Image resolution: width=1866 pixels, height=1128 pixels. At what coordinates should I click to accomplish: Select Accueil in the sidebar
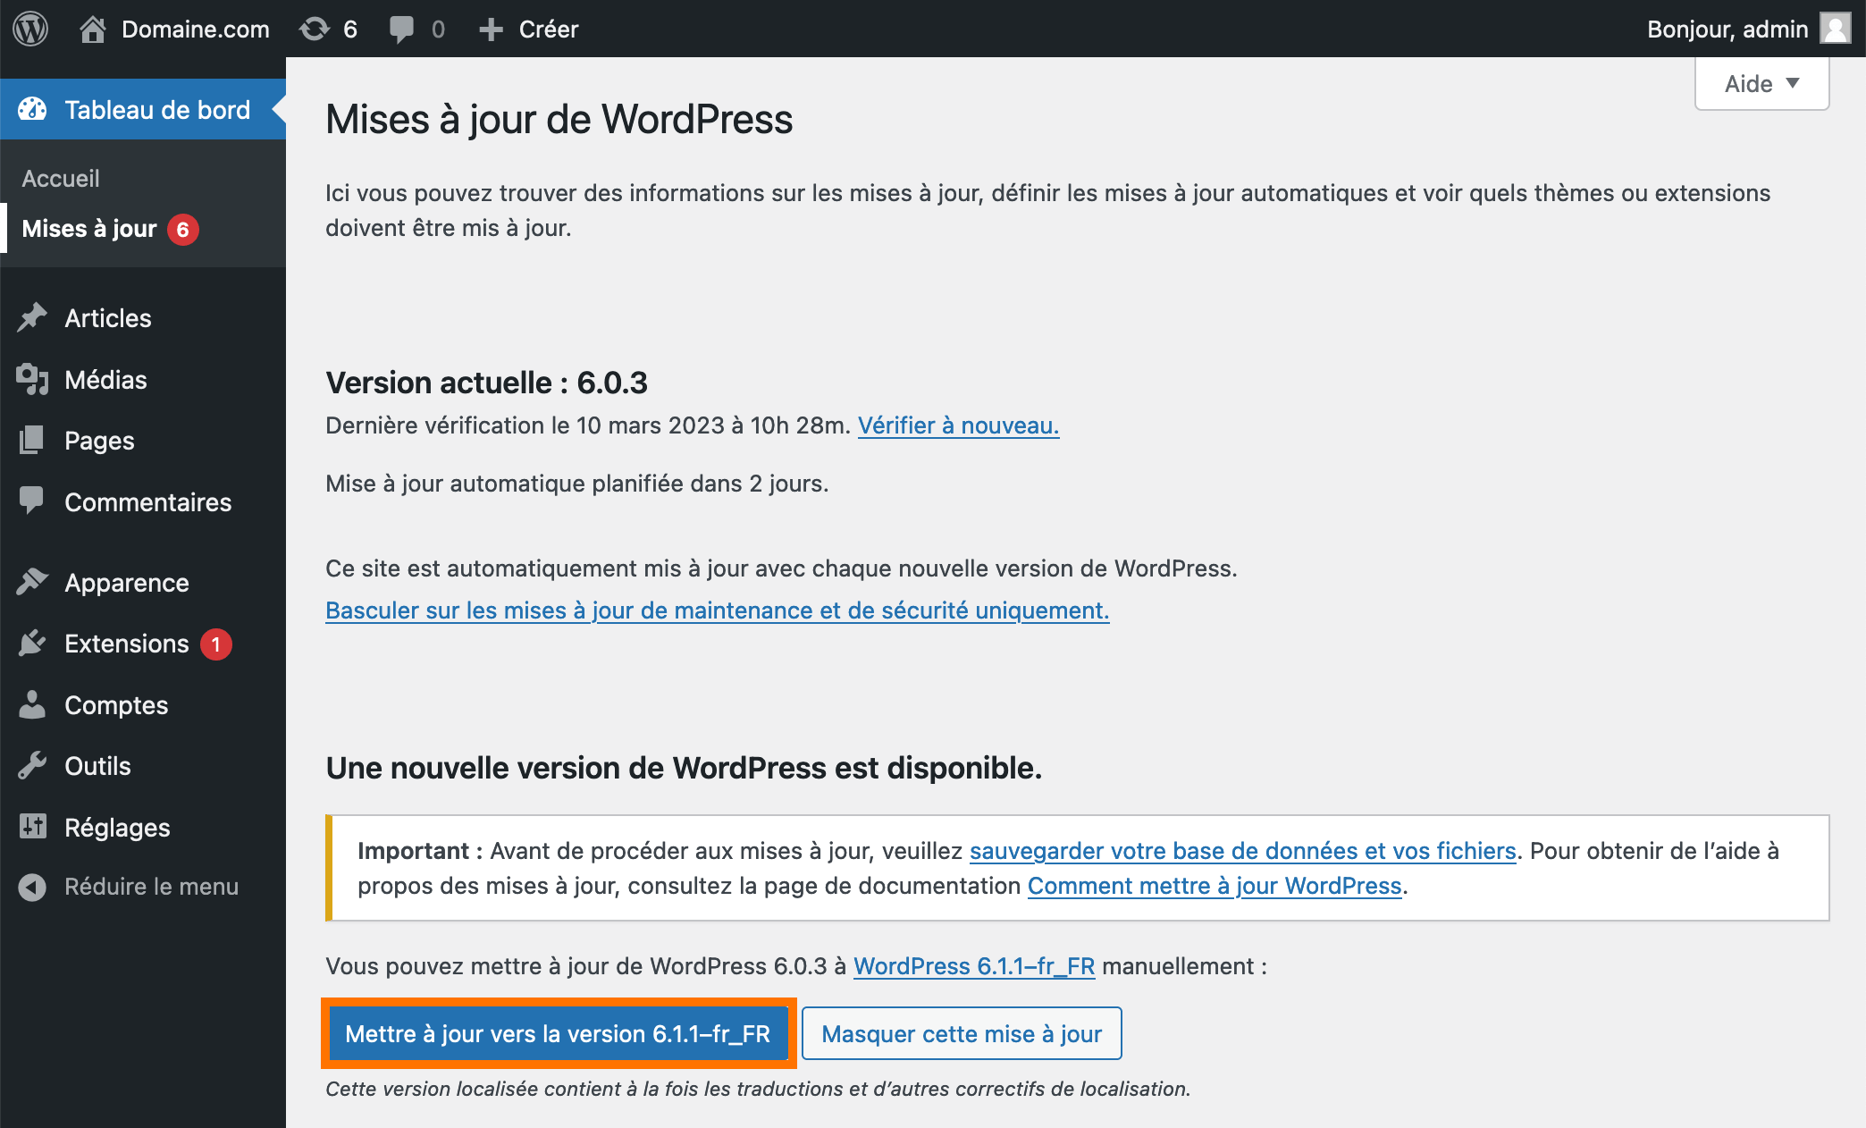60,178
